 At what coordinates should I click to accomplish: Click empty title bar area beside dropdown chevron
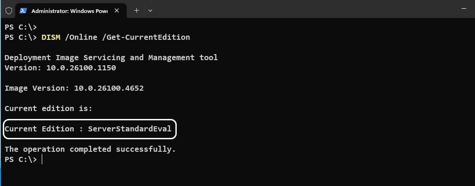(303, 9)
